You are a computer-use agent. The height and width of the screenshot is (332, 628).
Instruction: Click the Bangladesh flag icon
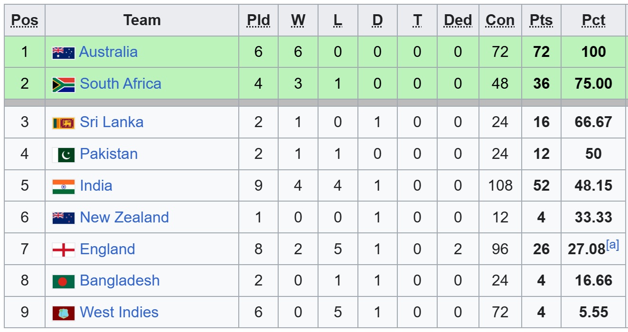coord(63,281)
